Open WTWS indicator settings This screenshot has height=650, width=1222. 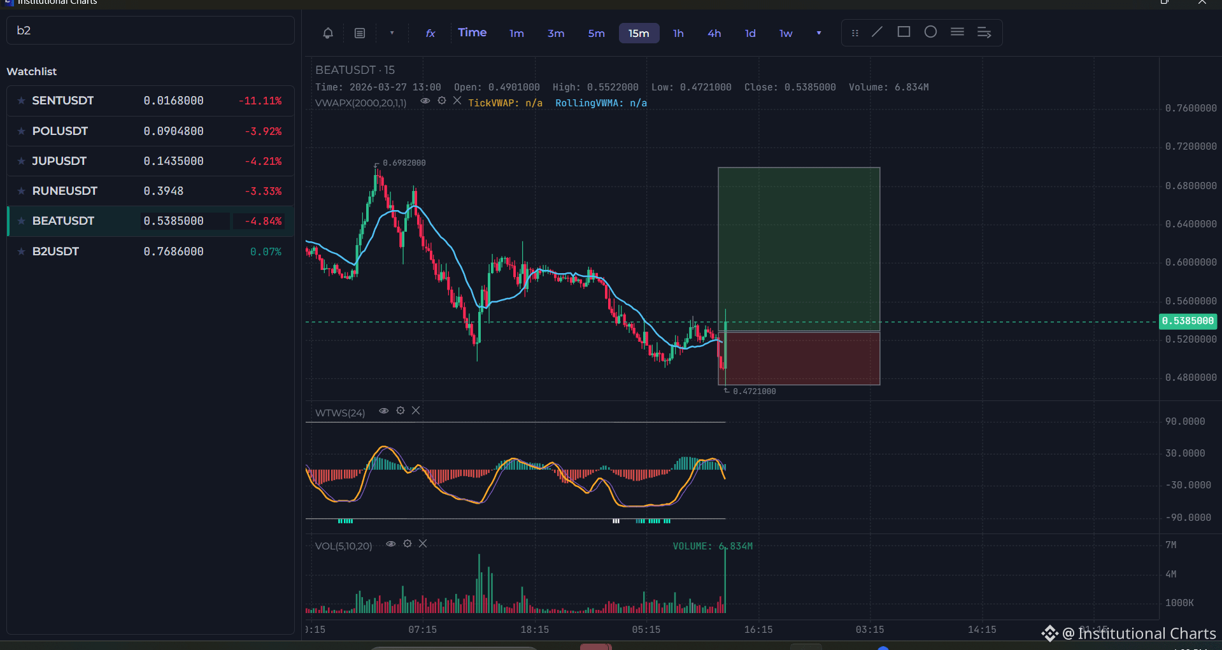point(401,411)
